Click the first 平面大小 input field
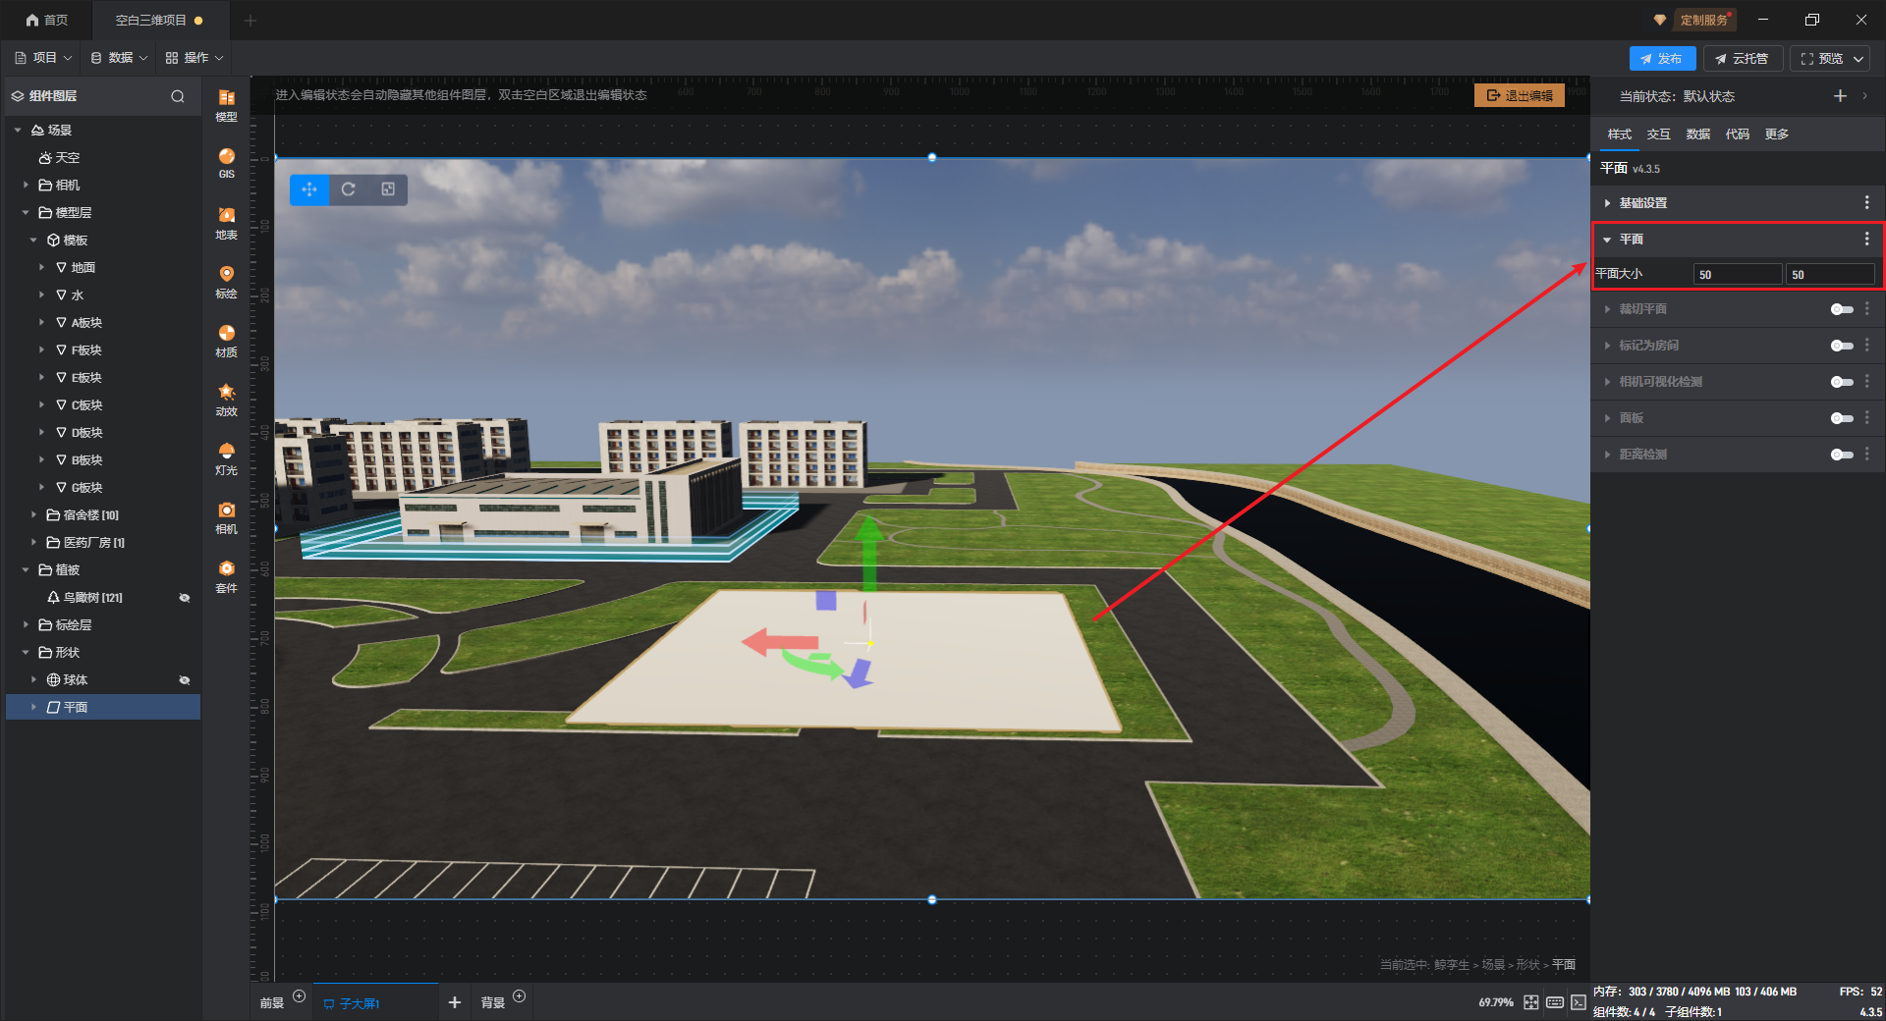Image resolution: width=1886 pixels, height=1021 pixels. [x=1737, y=275]
